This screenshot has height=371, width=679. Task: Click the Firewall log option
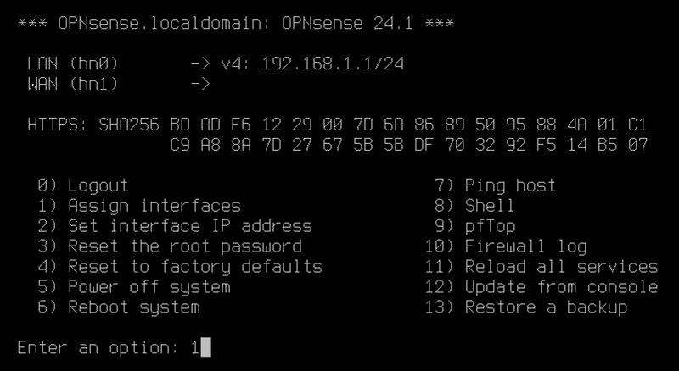tap(525, 246)
